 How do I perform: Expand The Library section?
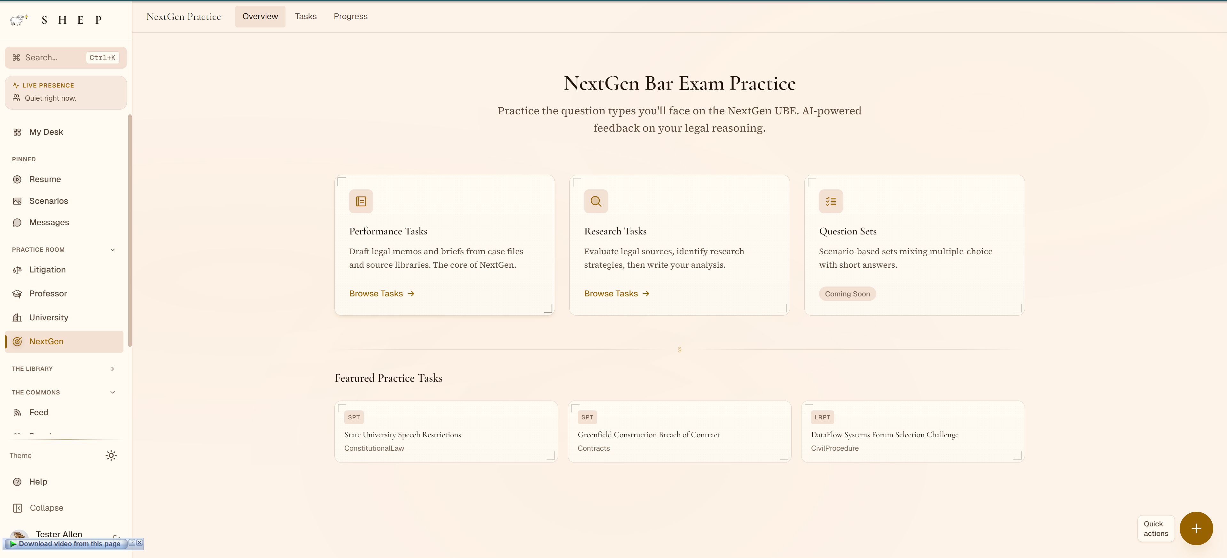pos(113,369)
